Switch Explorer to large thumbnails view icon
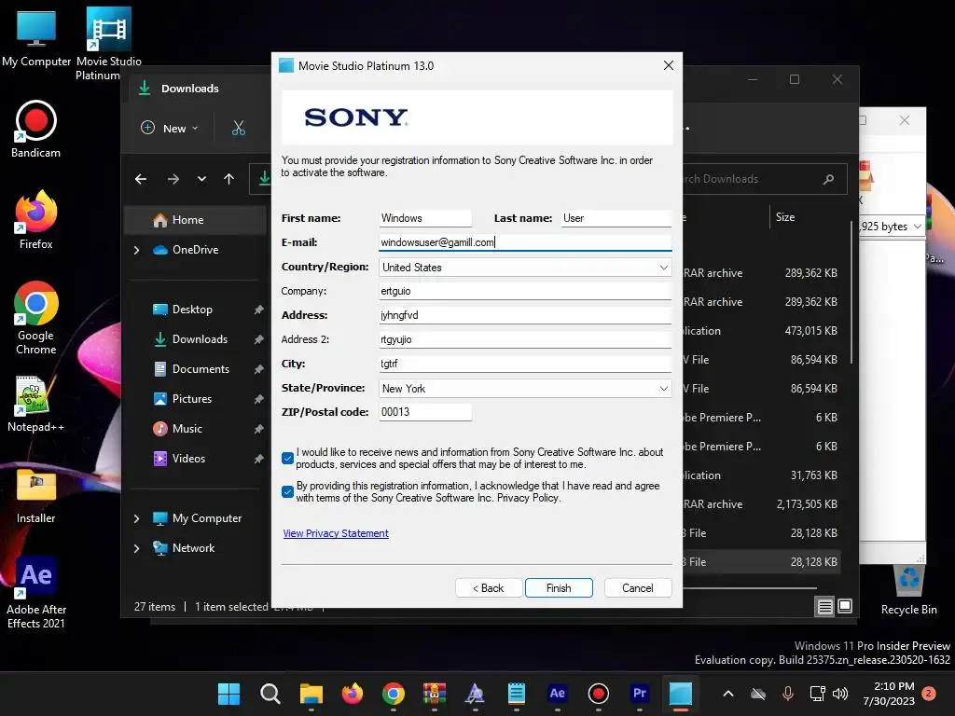 [x=845, y=606]
